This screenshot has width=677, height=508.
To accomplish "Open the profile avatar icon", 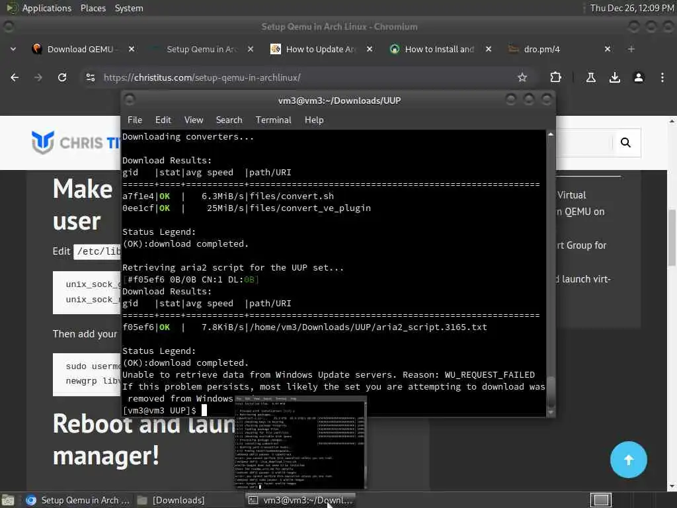I will pyautogui.click(x=638, y=77).
